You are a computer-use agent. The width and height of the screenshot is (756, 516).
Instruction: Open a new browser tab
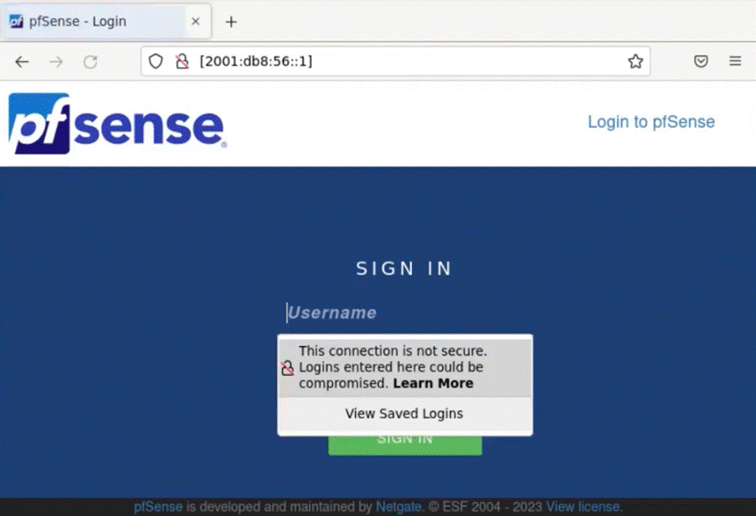[231, 22]
